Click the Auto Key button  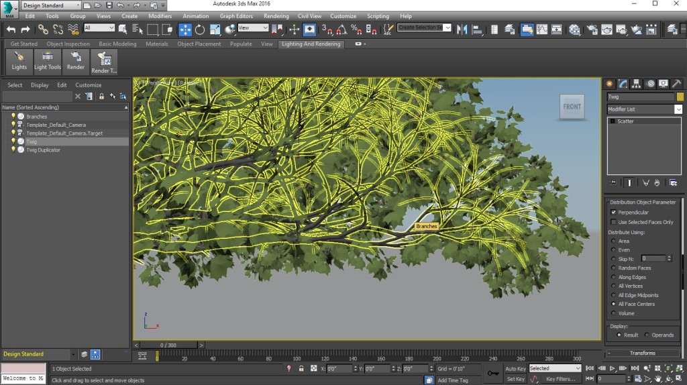point(515,369)
